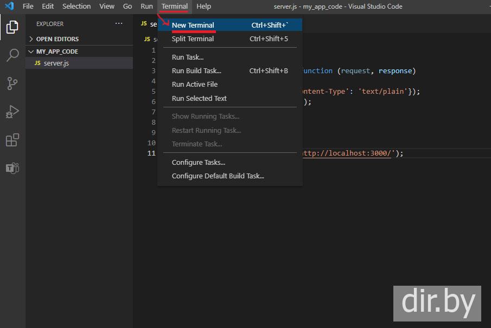The image size is (491, 328).
Task: Open the Search view icon
Action: click(x=12, y=55)
